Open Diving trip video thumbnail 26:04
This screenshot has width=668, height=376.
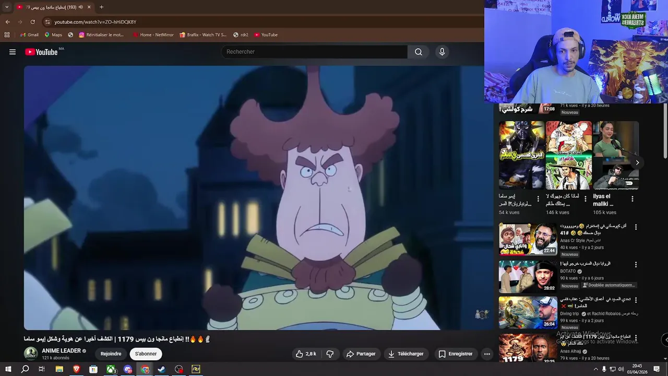528,312
